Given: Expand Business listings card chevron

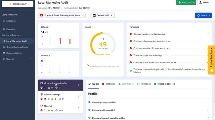Looking at the screenshot, I should 79,96.
